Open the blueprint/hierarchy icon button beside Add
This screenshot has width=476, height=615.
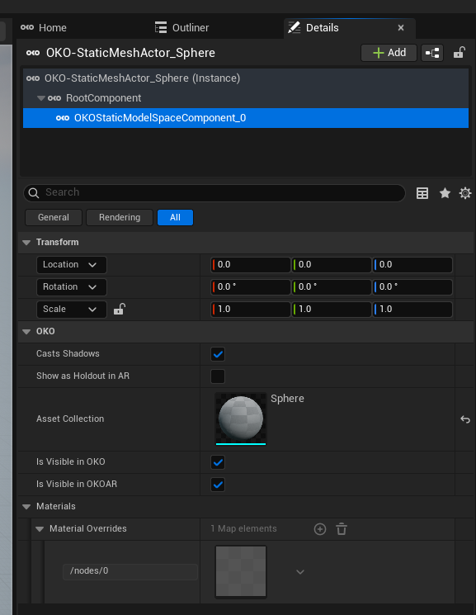pos(432,53)
